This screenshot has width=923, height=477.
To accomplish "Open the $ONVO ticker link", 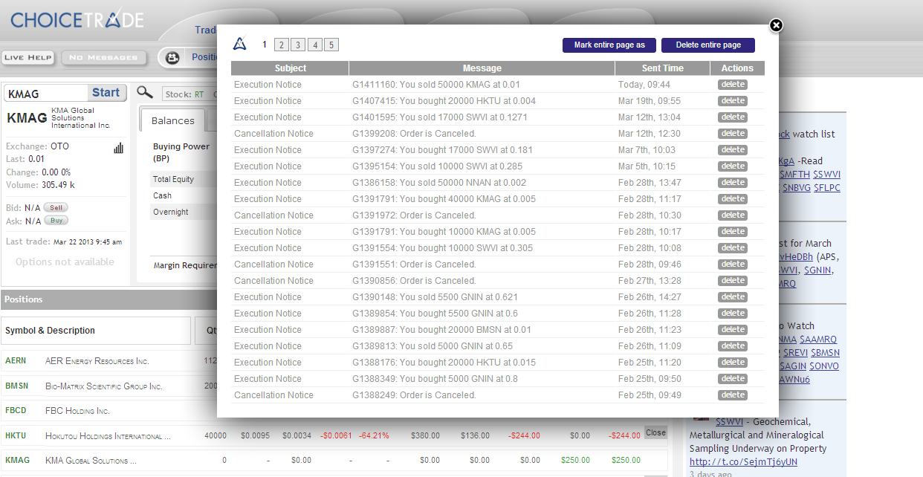I will 825,366.
